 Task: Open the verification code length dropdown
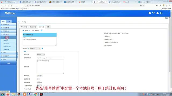(x=38, y=79)
